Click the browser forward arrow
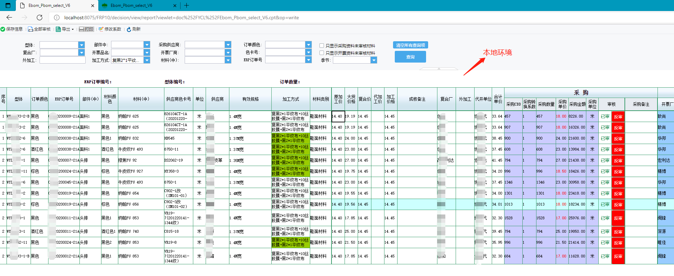Image resolution: width=674 pixels, height=276 pixels. tap(24, 18)
